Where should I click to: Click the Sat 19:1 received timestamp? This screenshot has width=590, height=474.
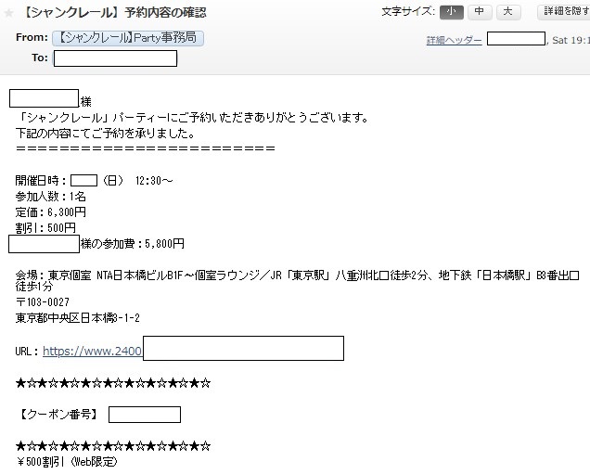click(x=570, y=41)
